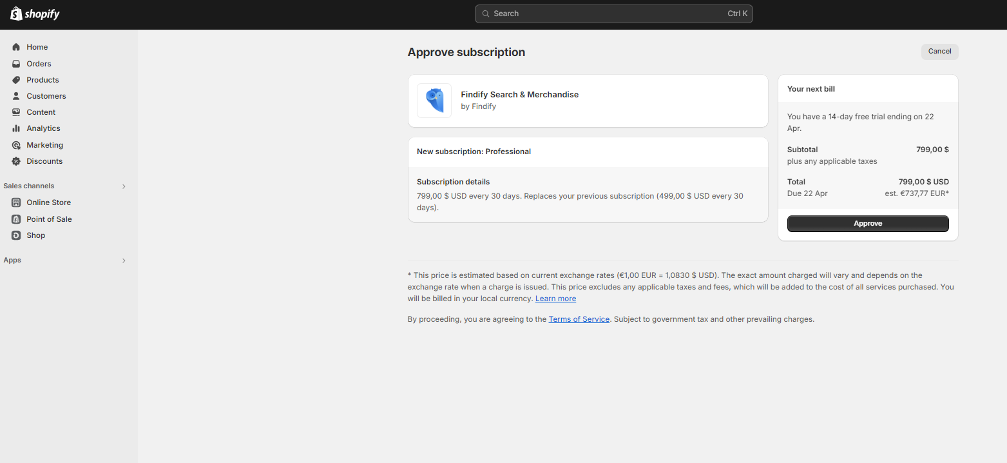Open the Point of Sale channel
The width and height of the screenshot is (1007, 463).
click(48, 219)
